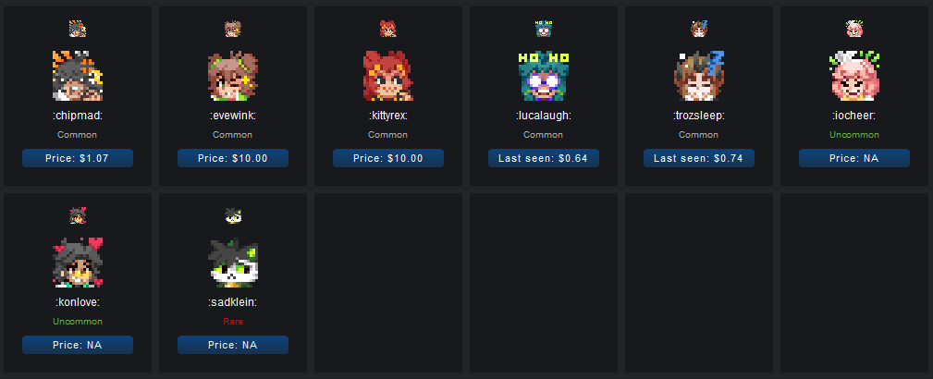
Task: Click the large chipmad emoticon image
Action: (x=78, y=76)
